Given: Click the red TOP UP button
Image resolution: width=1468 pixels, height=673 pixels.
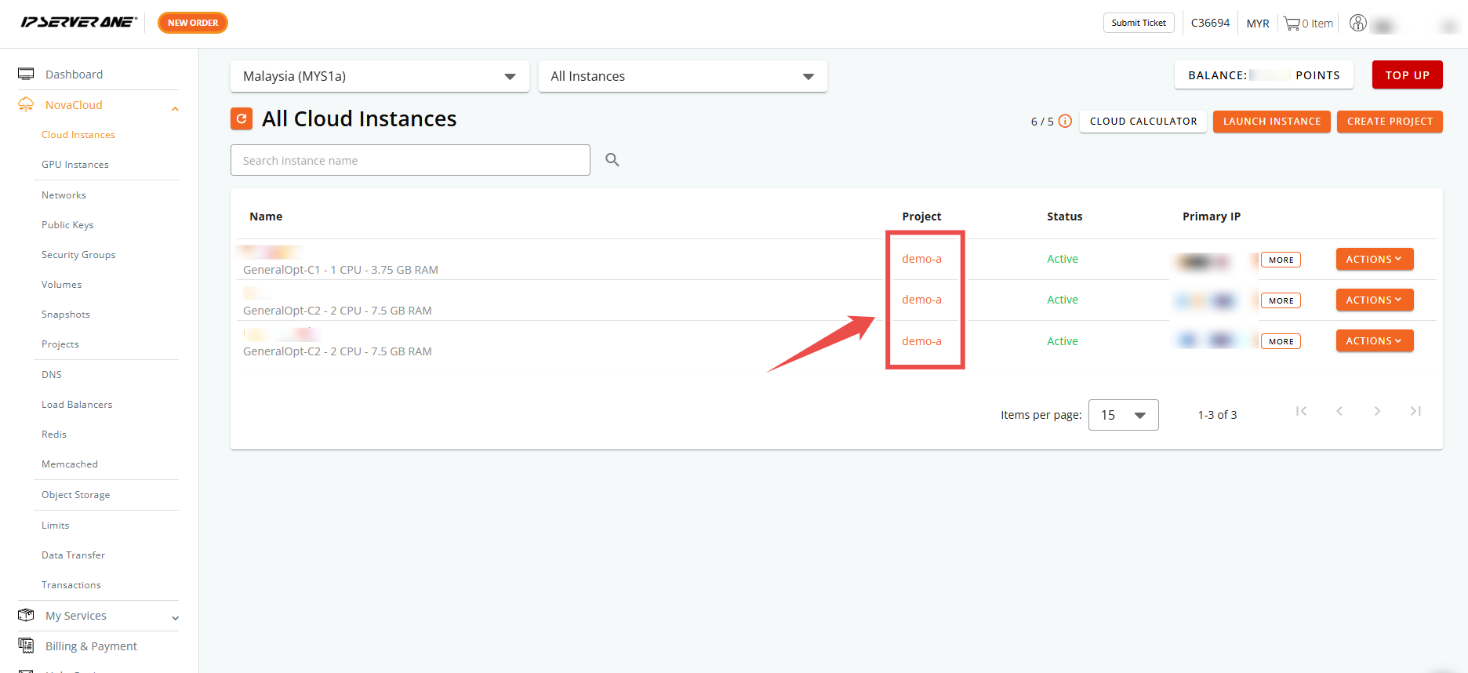Looking at the screenshot, I should tap(1407, 75).
